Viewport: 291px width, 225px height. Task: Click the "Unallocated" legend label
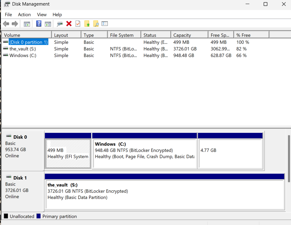pyautogui.click(x=22, y=216)
